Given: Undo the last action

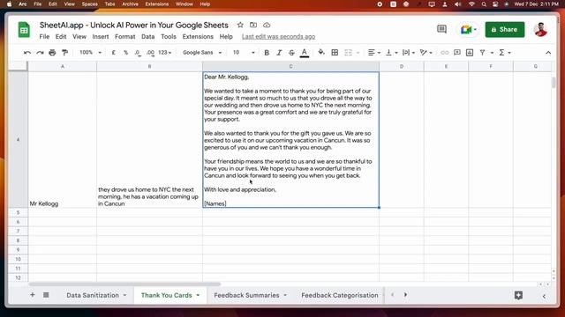Looking at the screenshot, I should point(27,53).
